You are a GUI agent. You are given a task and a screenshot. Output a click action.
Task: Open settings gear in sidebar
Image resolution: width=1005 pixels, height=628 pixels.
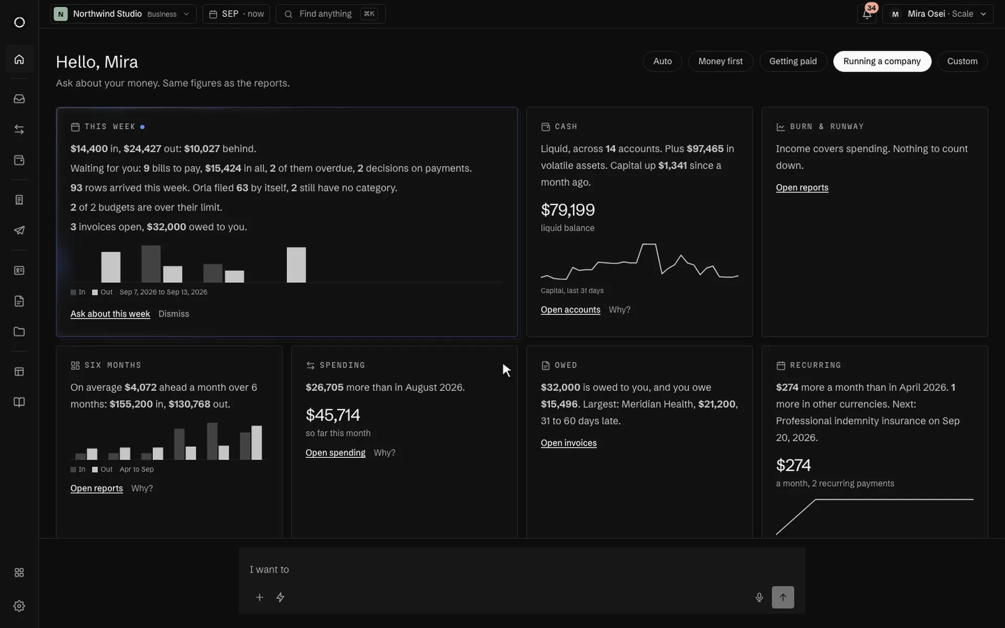[x=19, y=606]
